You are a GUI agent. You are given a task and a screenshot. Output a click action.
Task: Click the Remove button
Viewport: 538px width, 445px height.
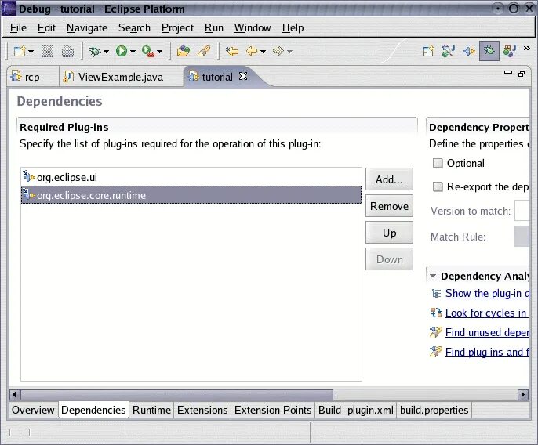389,206
